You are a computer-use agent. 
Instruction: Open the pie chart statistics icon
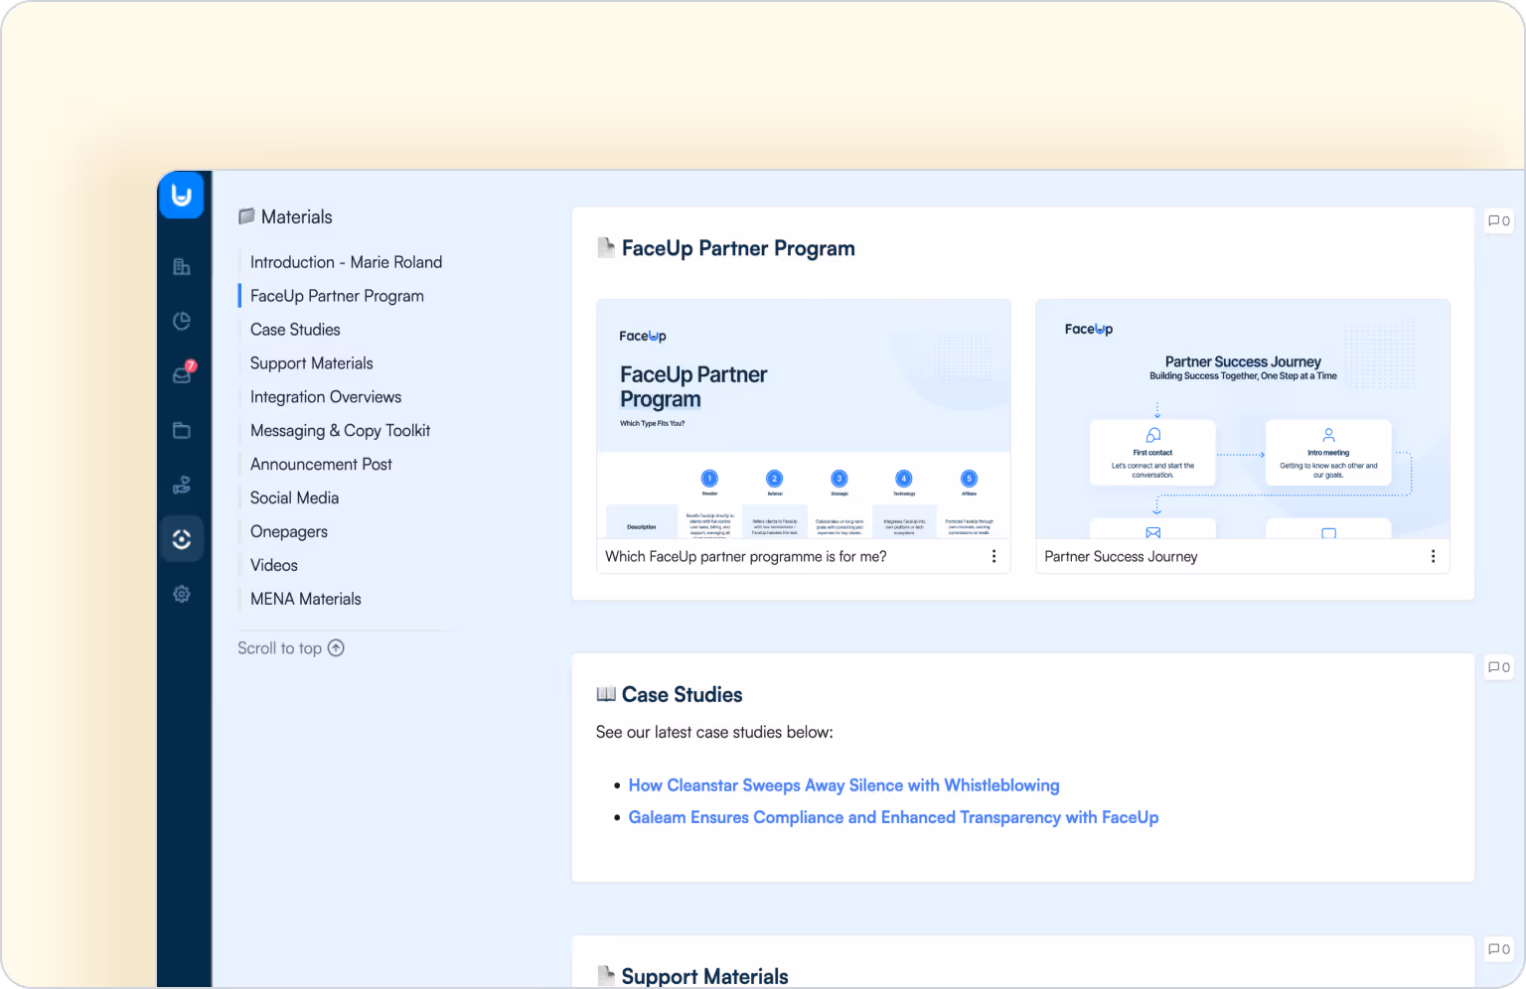(182, 321)
